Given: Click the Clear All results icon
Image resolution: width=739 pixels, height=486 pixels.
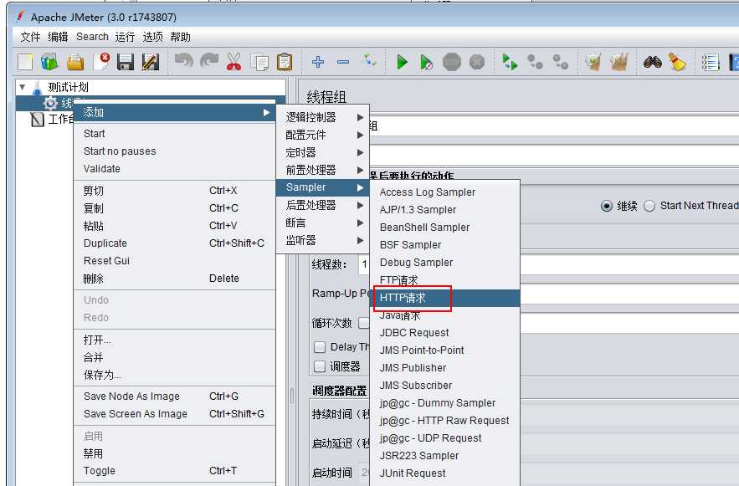Looking at the screenshot, I should 619,62.
